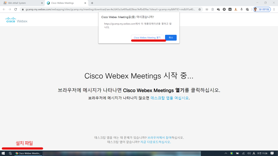Viewport: 278px width, 156px height.
Task: Open the volume speaker tray icon
Action: click(249, 153)
